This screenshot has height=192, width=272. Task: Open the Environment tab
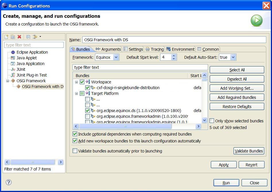[x=180, y=49]
